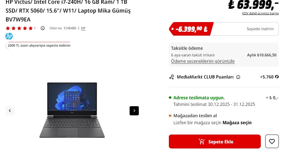Click the CLUB points circles icon

171,77
